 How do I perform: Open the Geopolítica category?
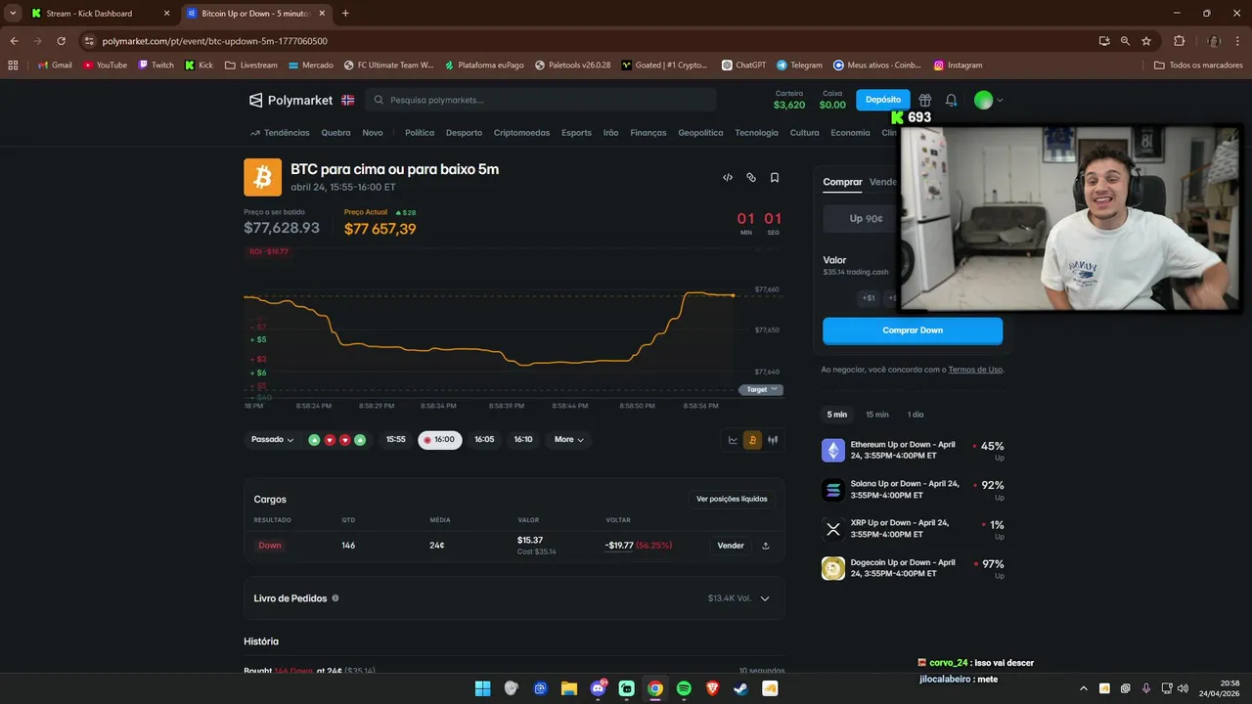(700, 133)
